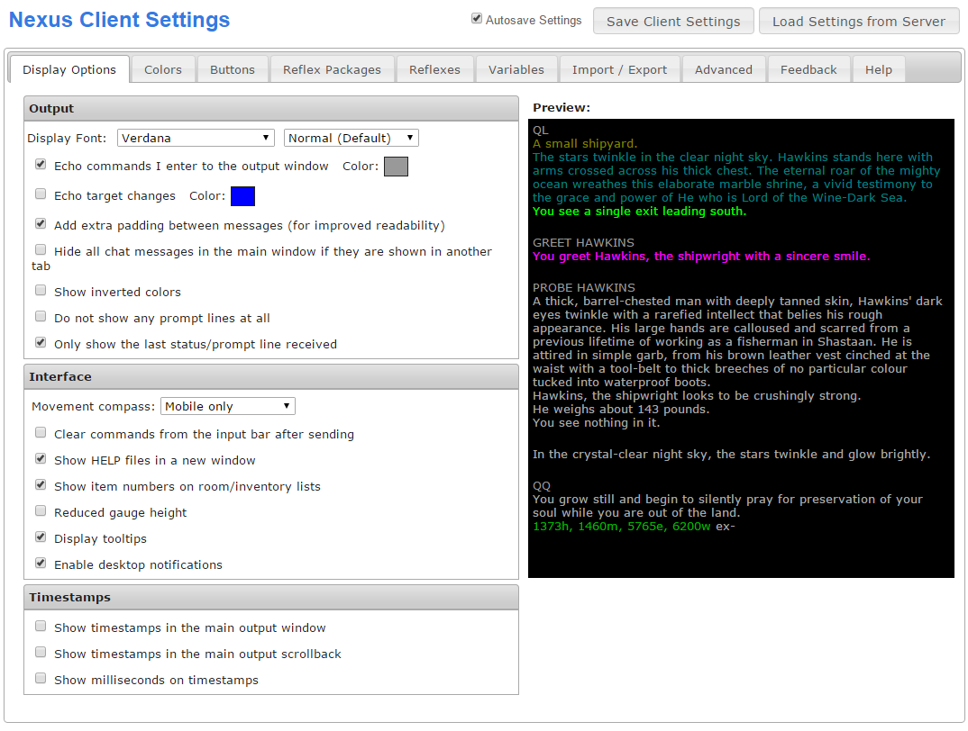Screen dimensions: 968x731
Task: Open the Reflex Packages tab
Action: [x=332, y=69]
